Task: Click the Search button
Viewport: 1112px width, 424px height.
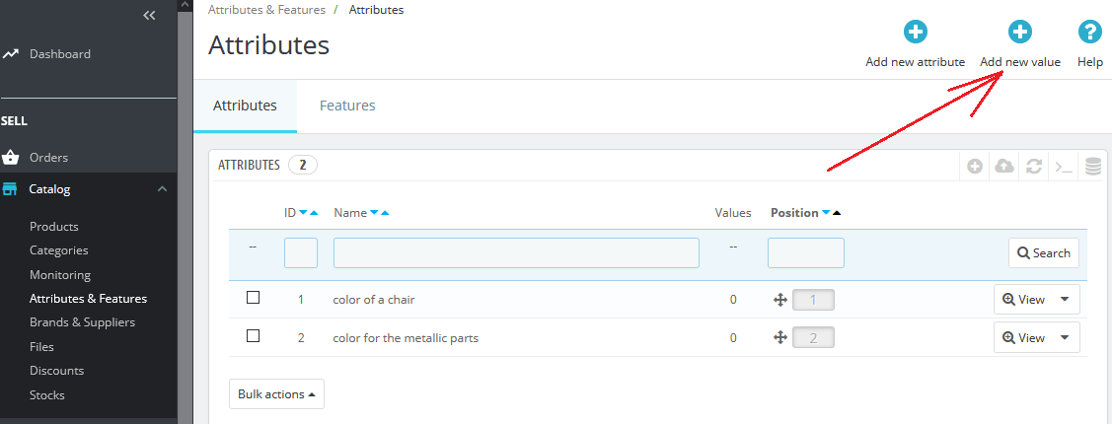Action: coord(1044,253)
